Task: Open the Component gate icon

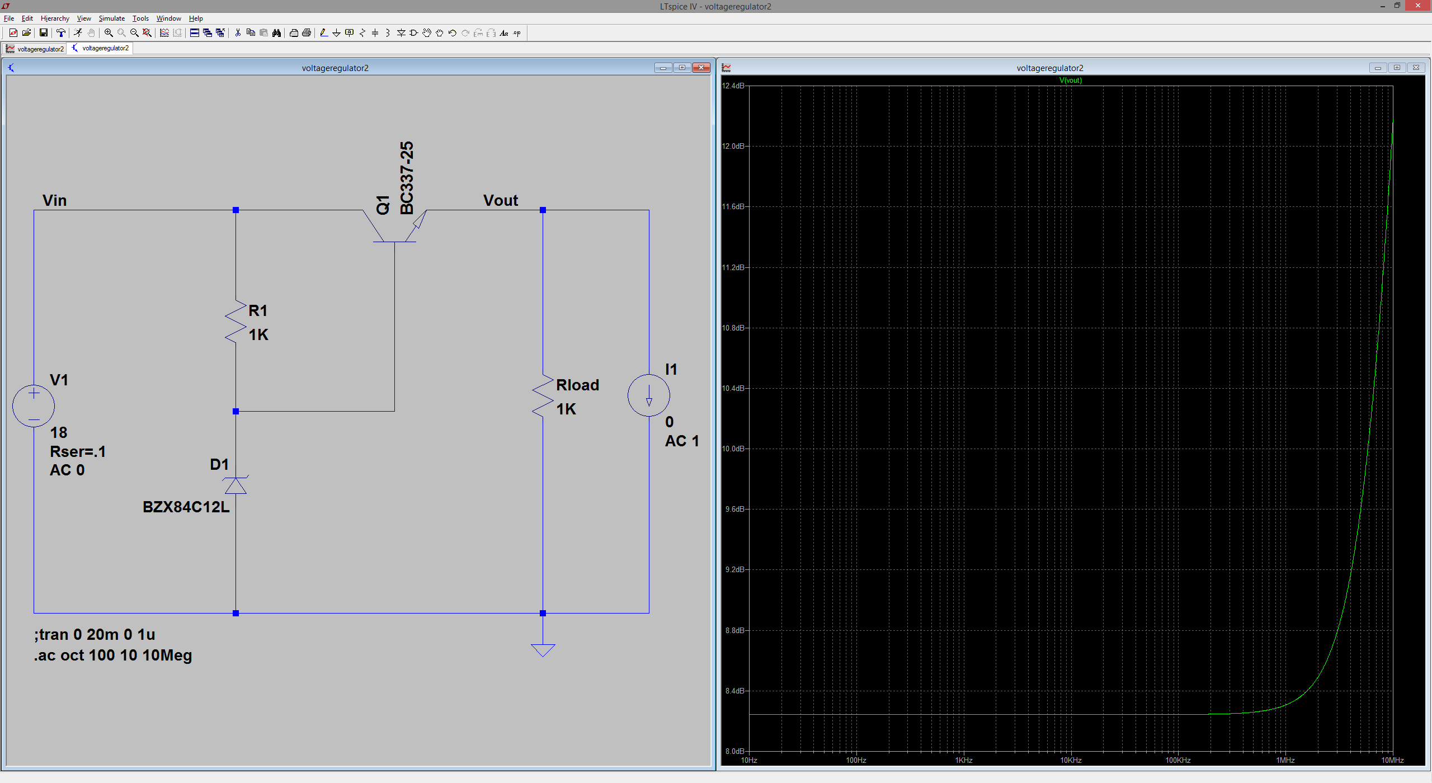Action: pyautogui.click(x=414, y=33)
